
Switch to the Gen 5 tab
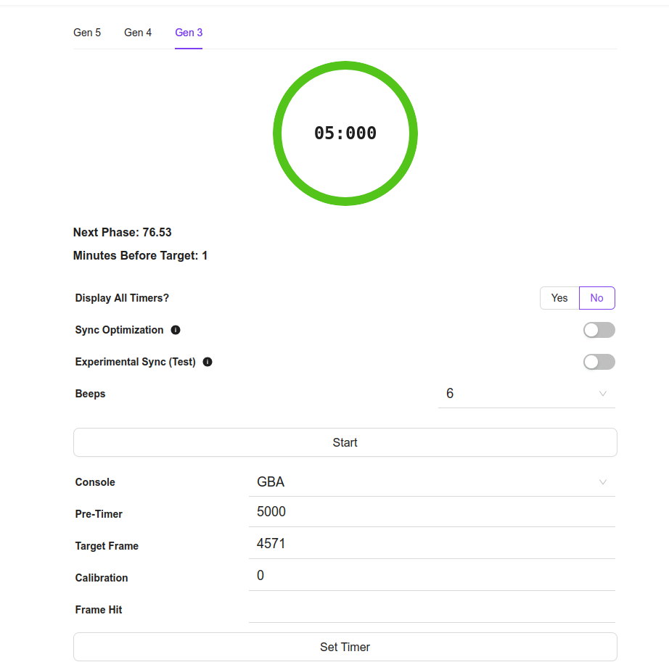click(87, 33)
